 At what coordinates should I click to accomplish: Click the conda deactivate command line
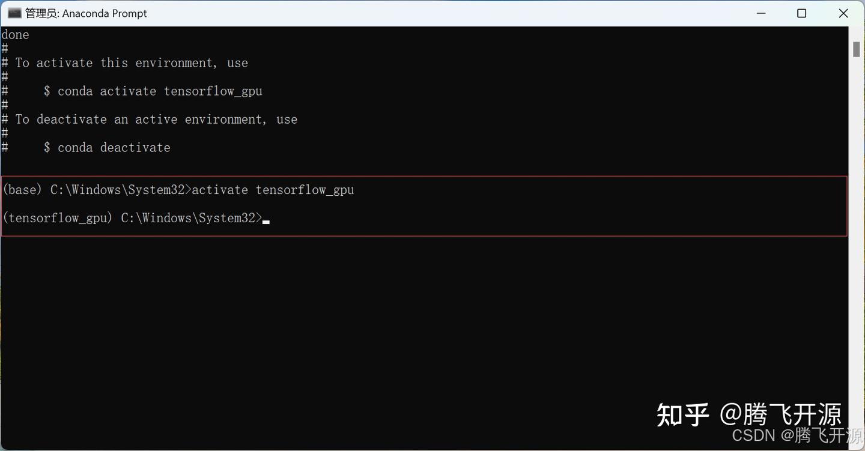(x=107, y=147)
